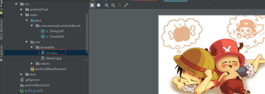This screenshot has width=265, height=94.
Task: Collapse the drawable folder
Action: point(32,47)
